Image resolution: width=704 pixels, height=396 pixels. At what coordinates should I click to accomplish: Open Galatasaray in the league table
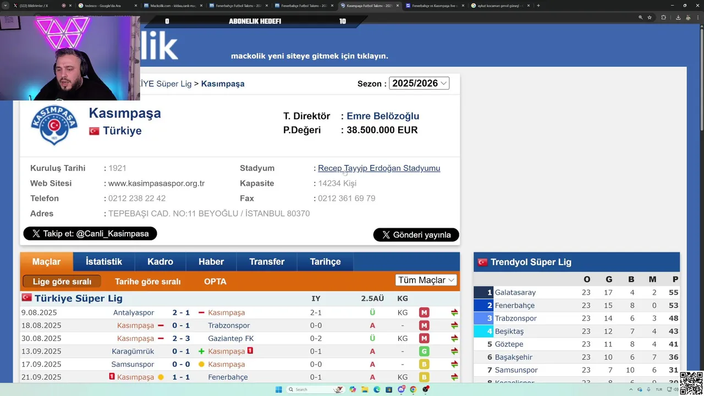(515, 293)
